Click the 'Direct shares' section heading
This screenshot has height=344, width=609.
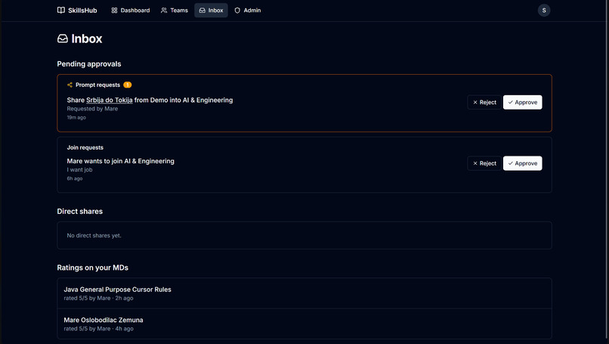click(80, 212)
